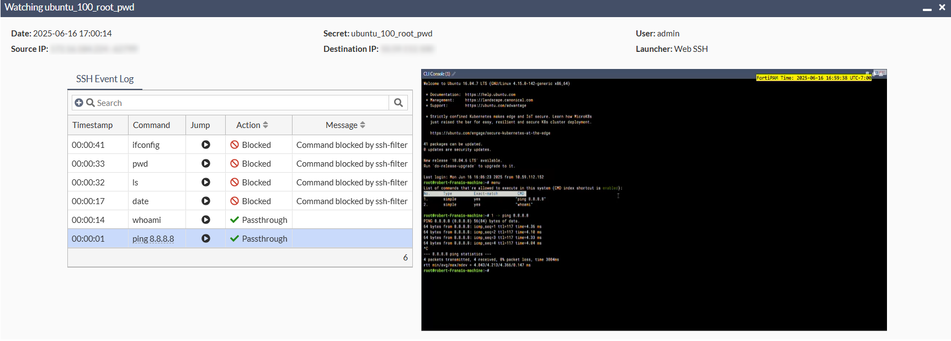Click the magnifier search button
Screen dimensions: 951x341
point(398,103)
